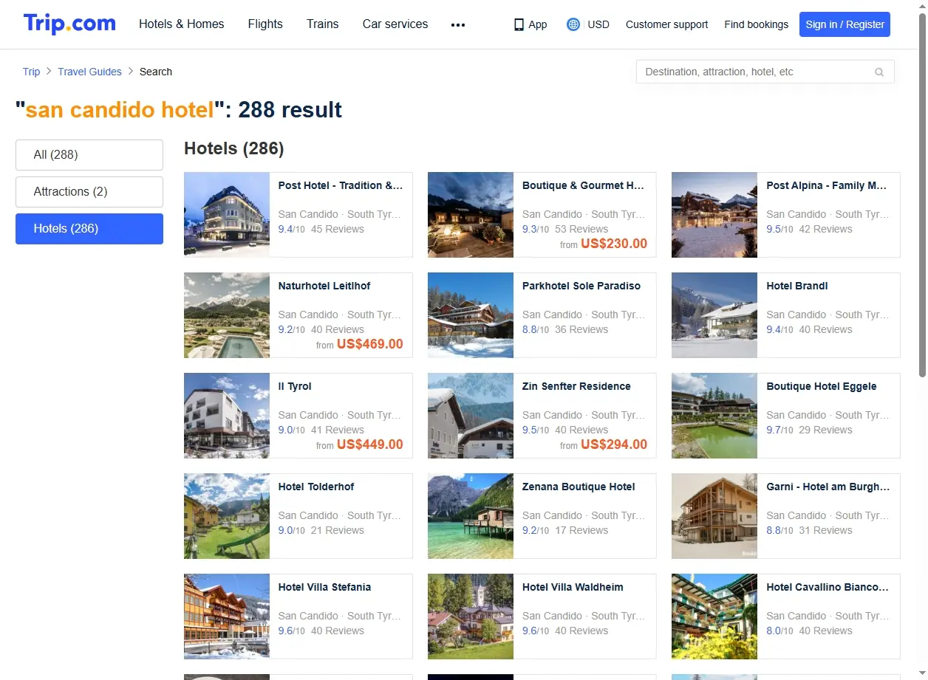Click Hotel Brandl thumbnail photo
Image resolution: width=928 pixels, height=680 pixels.
point(714,315)
